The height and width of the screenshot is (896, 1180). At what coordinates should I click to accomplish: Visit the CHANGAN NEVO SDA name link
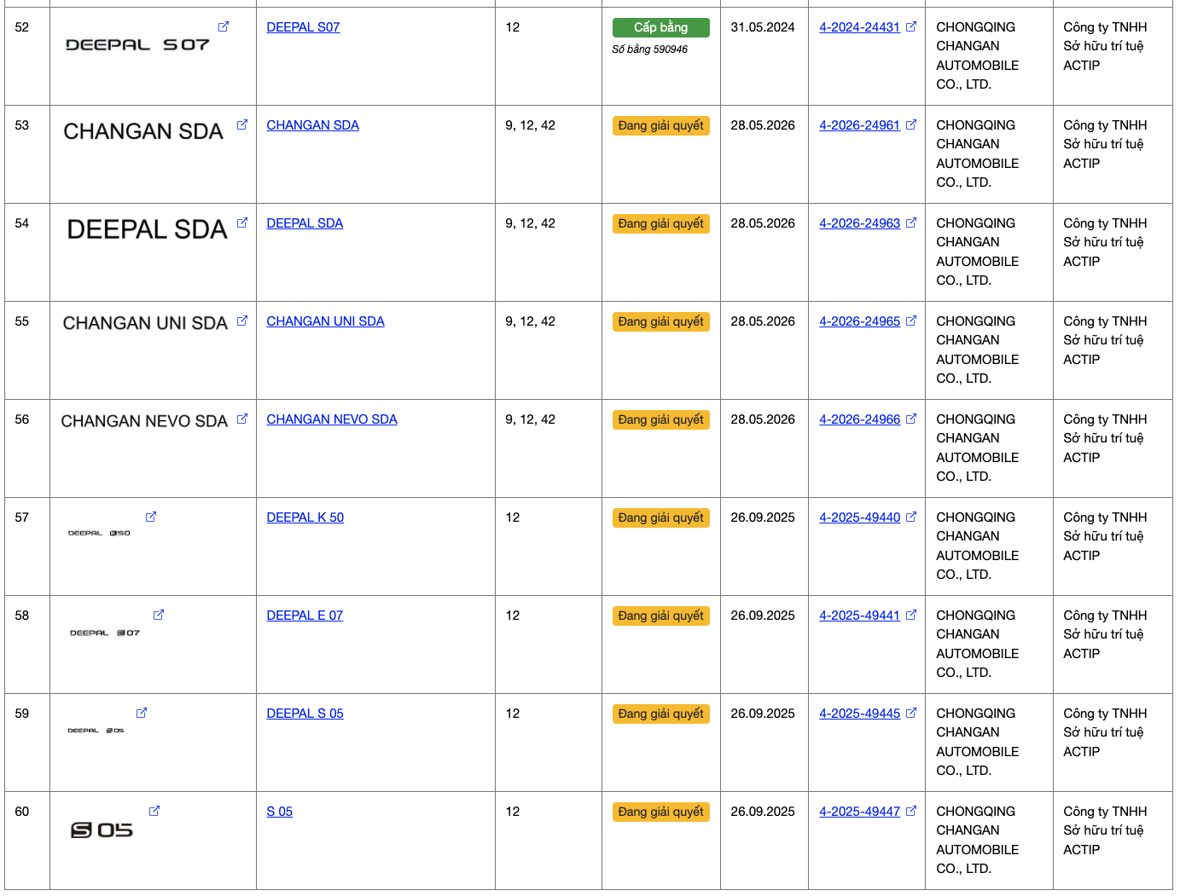point(332,419)
